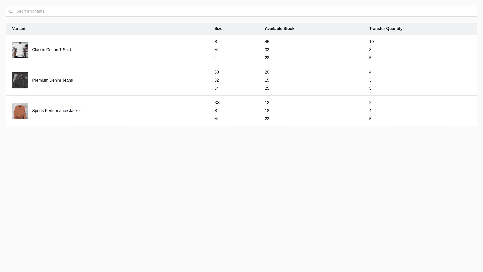
Task: Click transfer quantity 10 for T-Shirt S
Action: pos(371,42)
